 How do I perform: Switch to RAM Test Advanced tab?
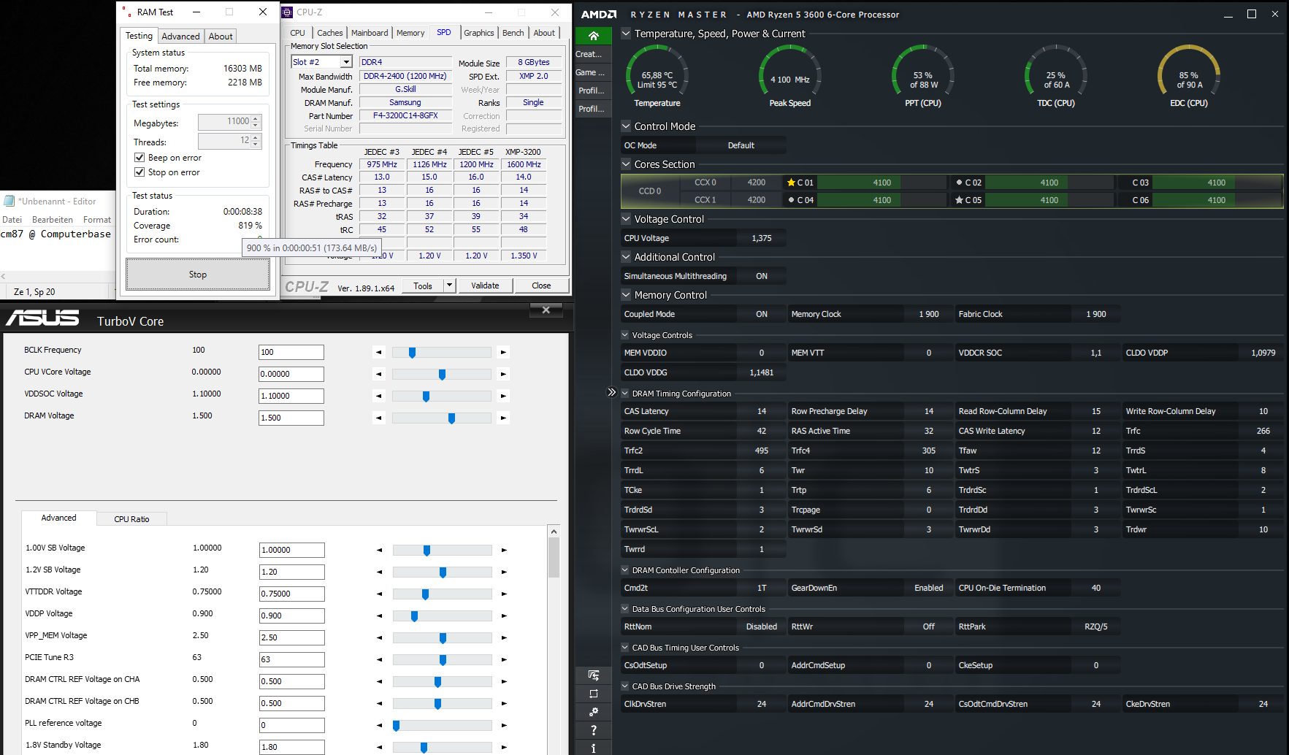(x=180, y=37)
